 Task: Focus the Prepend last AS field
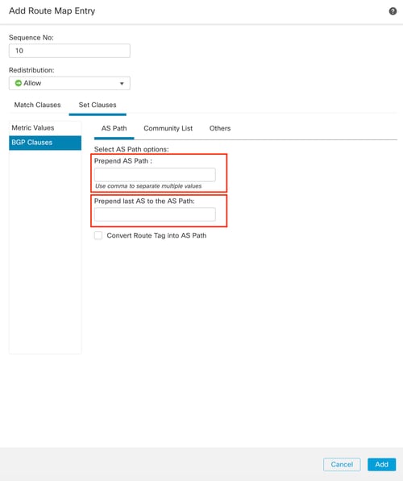click(x=155, y=214)
